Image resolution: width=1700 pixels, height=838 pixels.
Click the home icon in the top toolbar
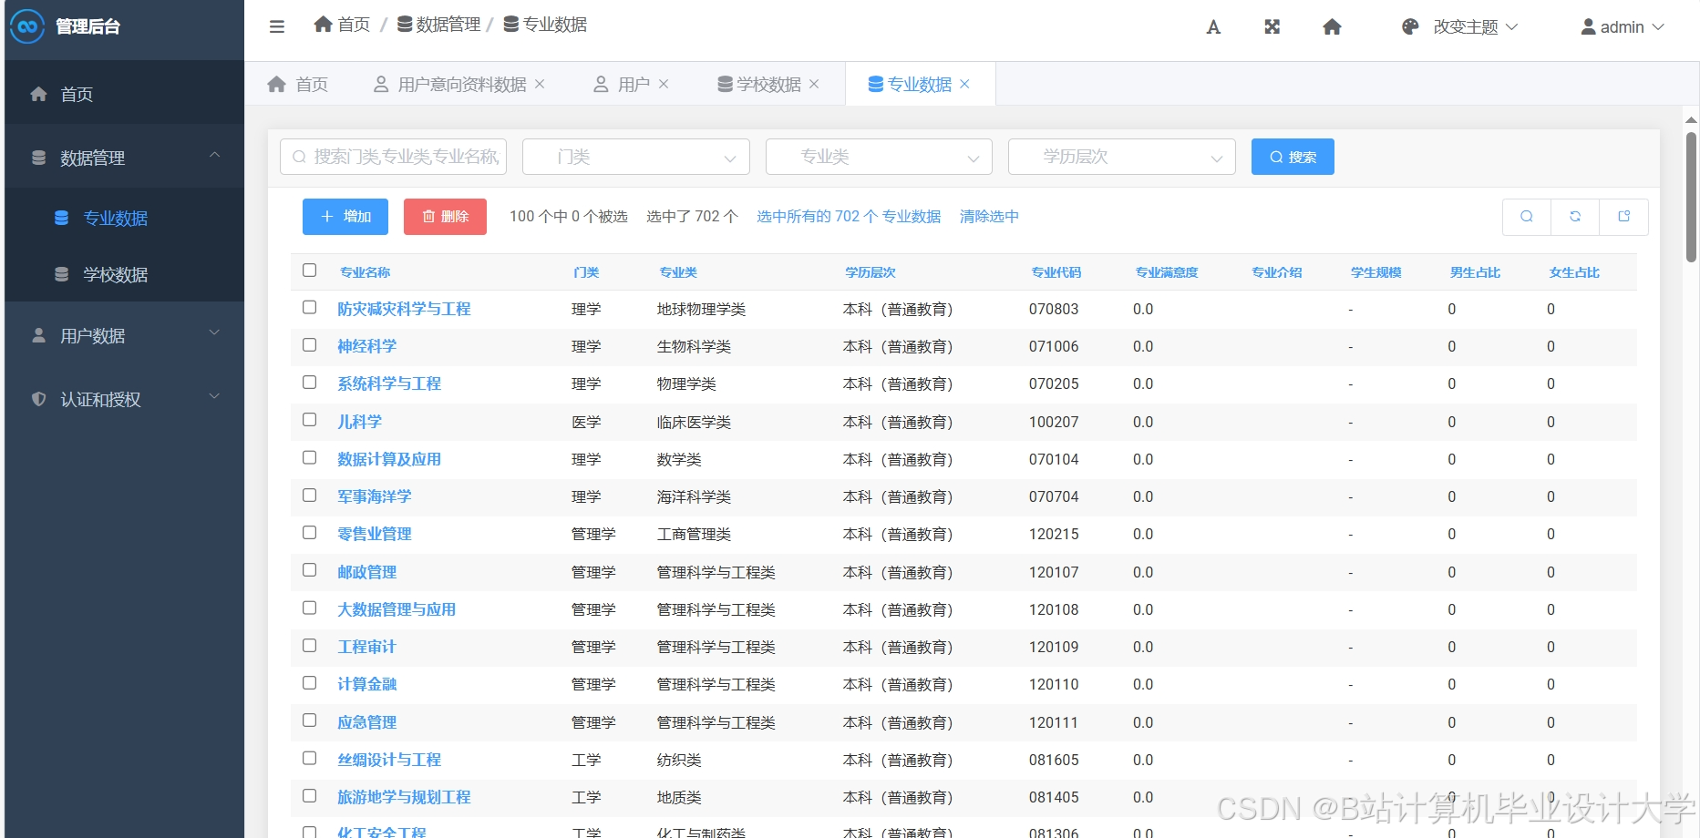(1332, 26)
